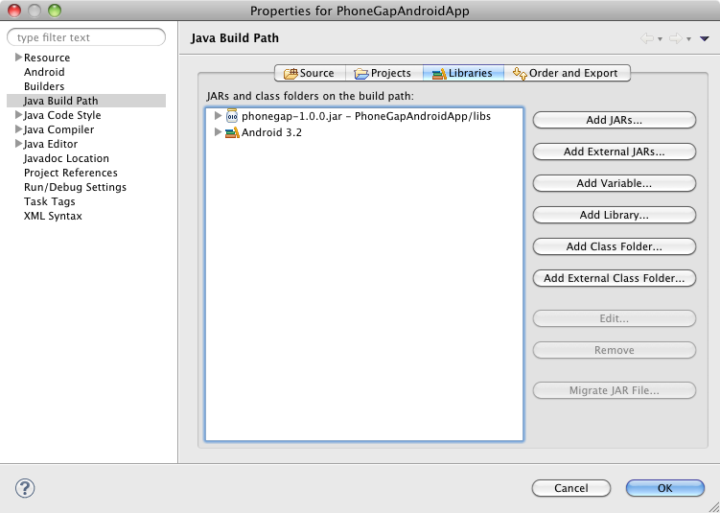The image size is (720, 513).
Task: Select Task Tags item
Action: 50,201
